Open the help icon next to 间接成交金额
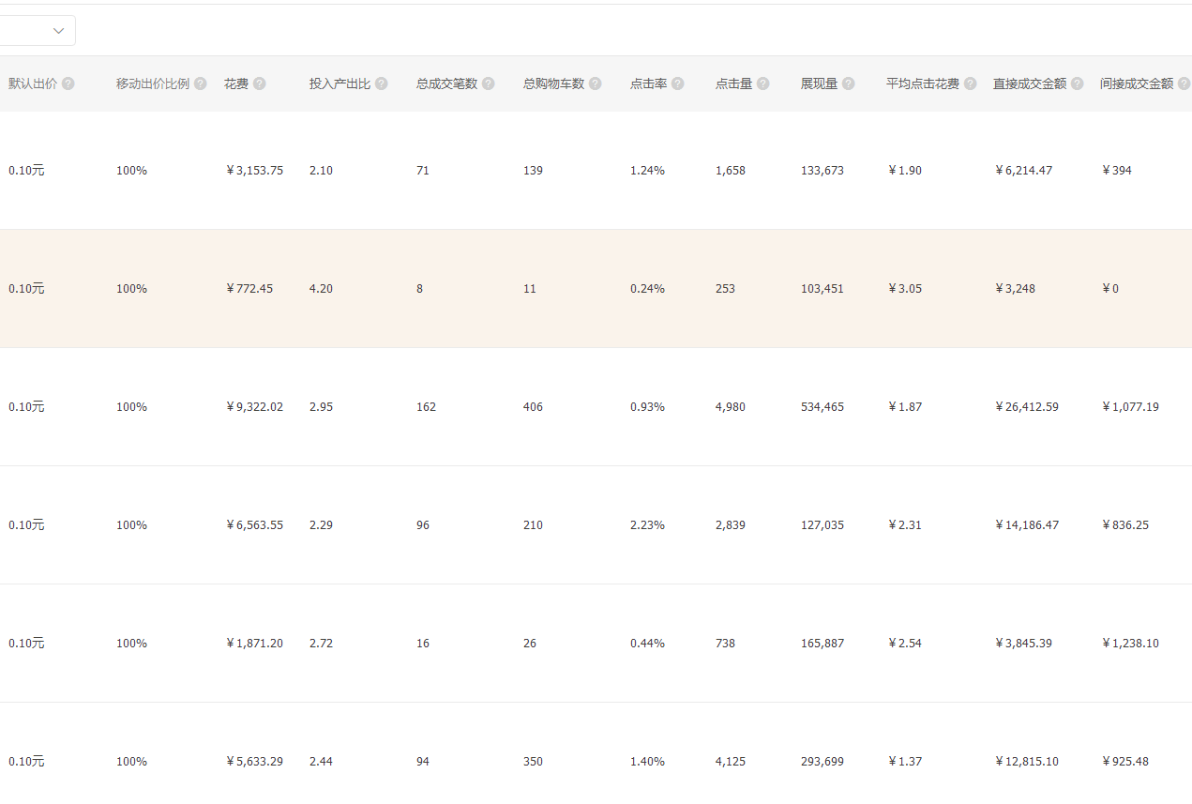The height and width of the screenshot is (804, 1192). [1184, 83]
